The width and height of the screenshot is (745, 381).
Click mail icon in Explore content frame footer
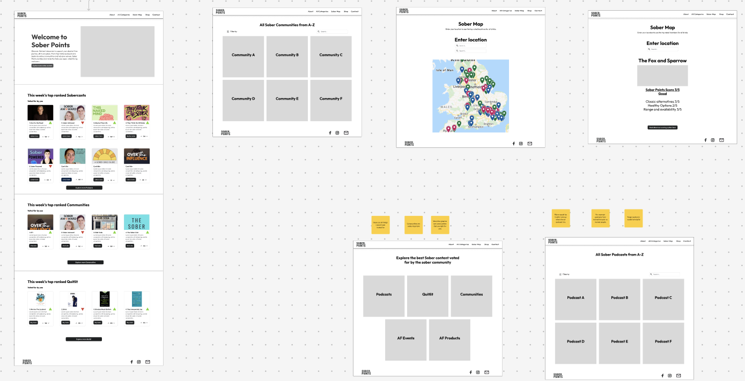[x=486, y=372]
